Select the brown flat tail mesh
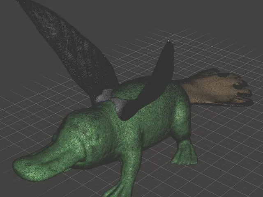 point(217,89)
